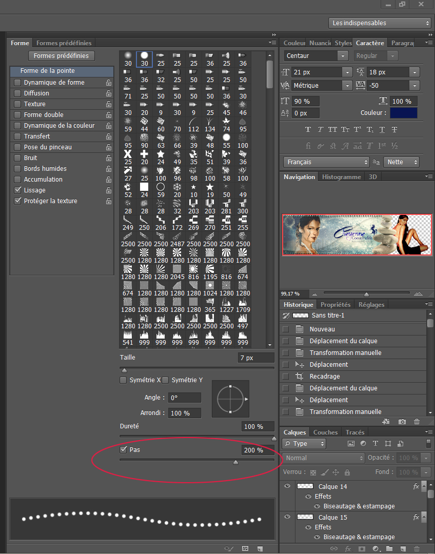
Task: Open the Couches tab
Action: pos(325,432)
